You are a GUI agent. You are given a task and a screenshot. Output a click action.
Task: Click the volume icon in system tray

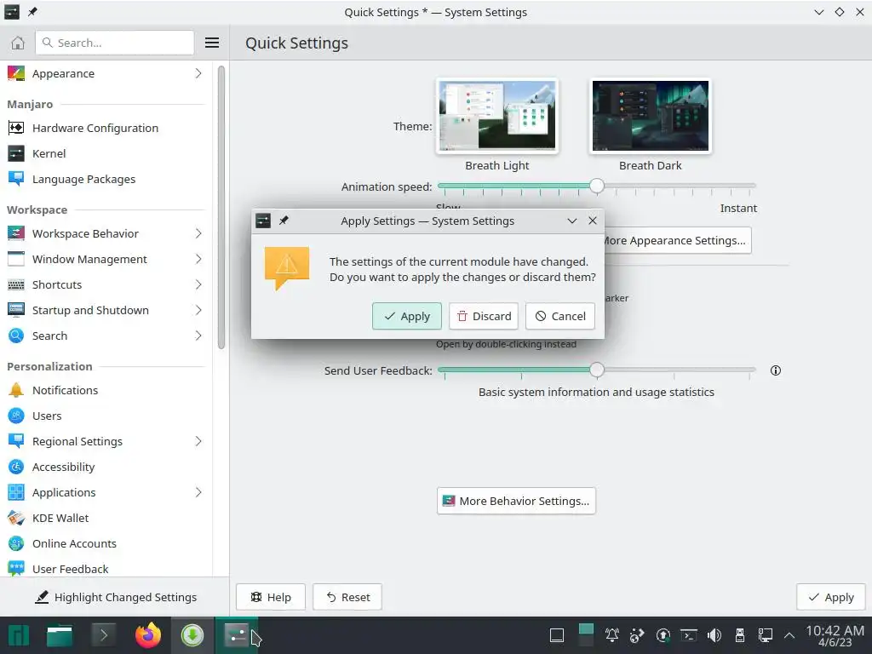pos(714,635)
